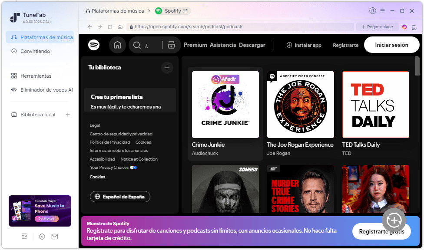Click the Spotify search magnifier icon

tap(137, 45)
